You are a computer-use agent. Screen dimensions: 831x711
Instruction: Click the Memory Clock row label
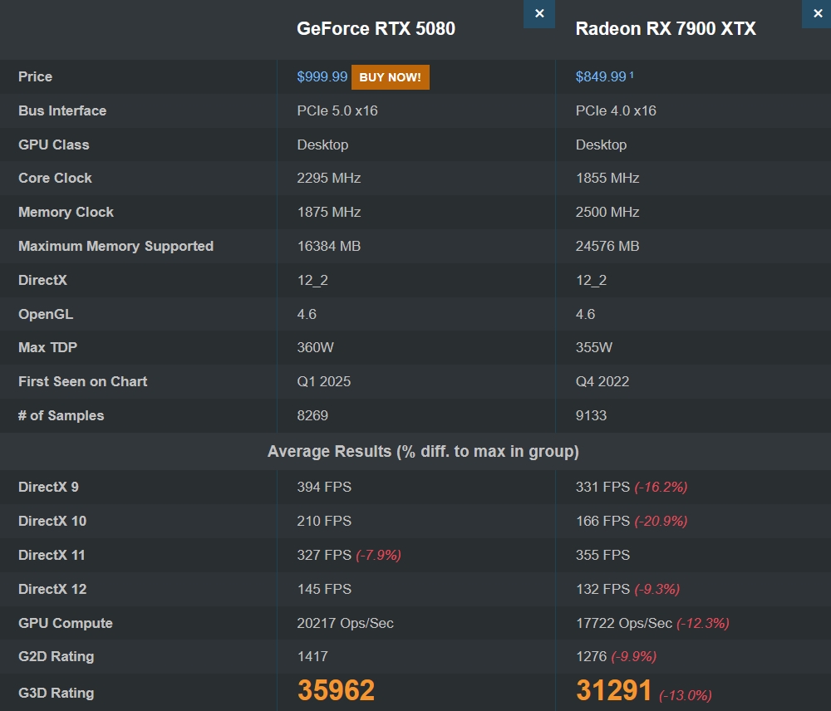tap(66, 212)
